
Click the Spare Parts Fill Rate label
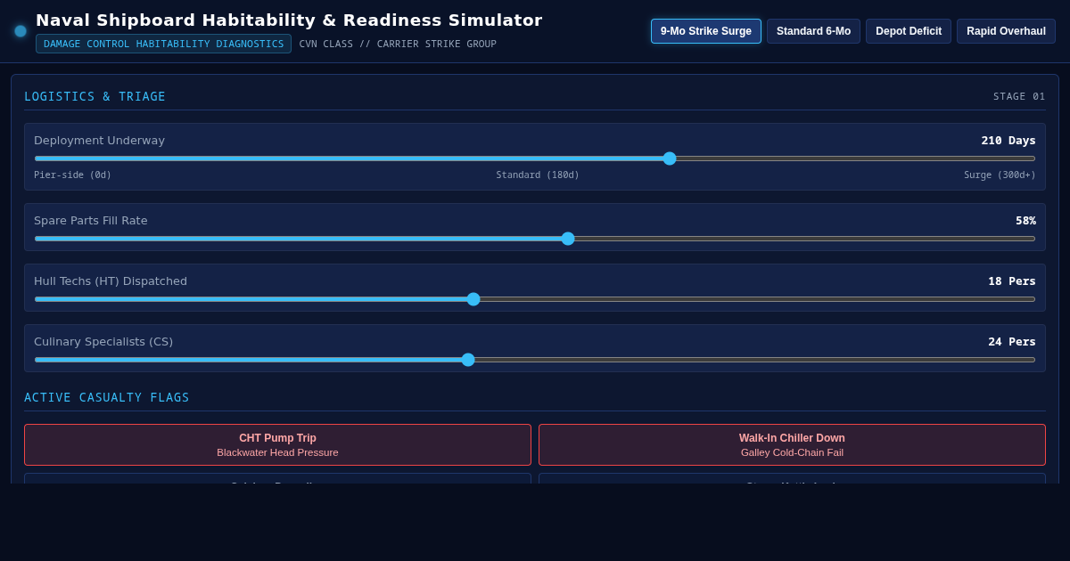pyautogui.click(x=90, y=220)
